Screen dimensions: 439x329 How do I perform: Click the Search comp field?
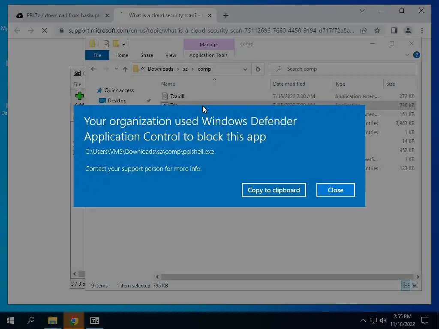(x=343, y=69)
